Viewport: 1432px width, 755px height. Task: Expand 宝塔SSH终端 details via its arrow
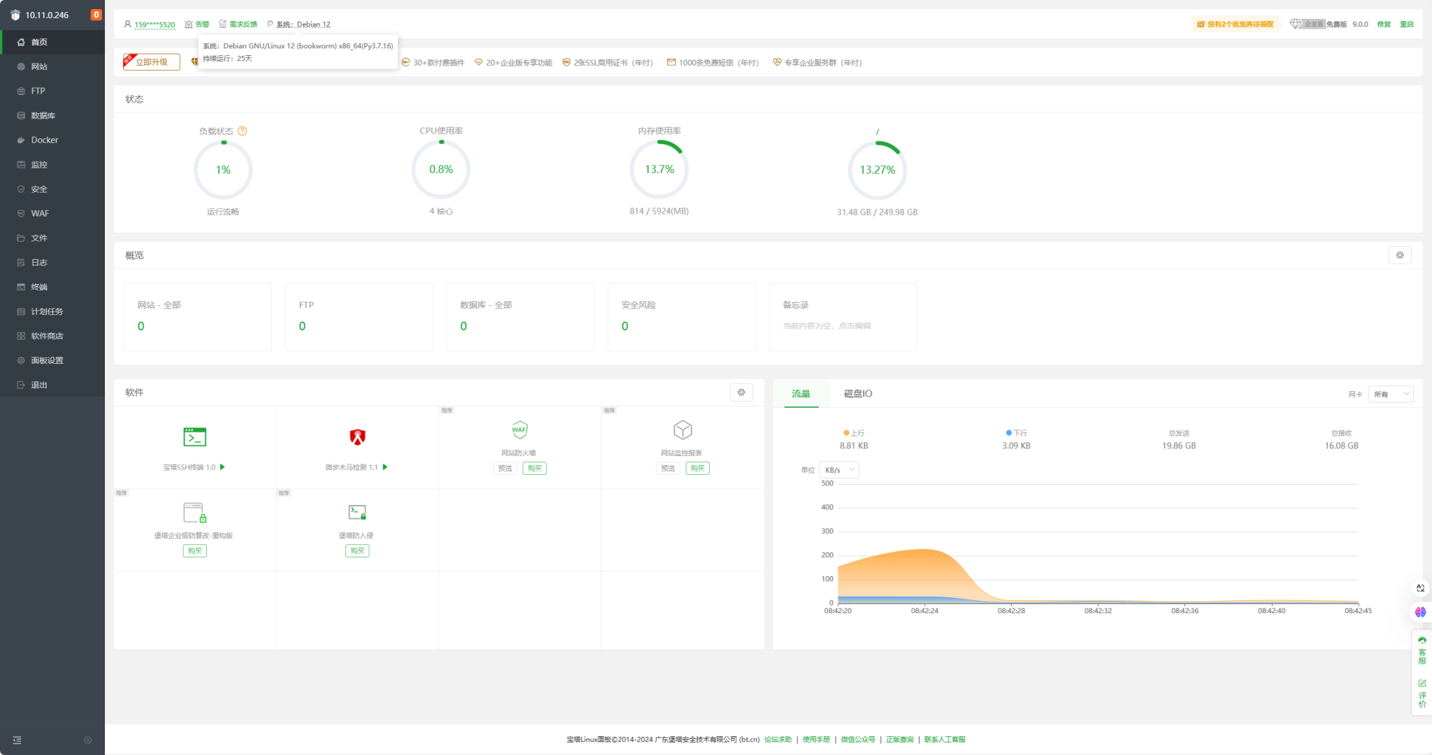click(x=222, y=467)
